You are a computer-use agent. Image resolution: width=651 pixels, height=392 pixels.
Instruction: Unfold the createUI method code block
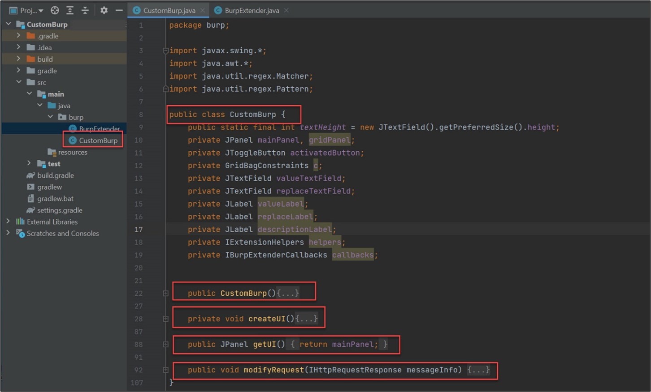(x=165, y=319)
